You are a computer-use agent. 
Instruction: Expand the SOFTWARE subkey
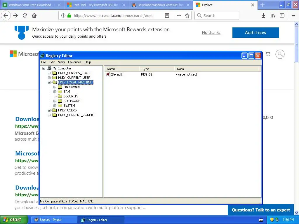[x=55, y=101]
